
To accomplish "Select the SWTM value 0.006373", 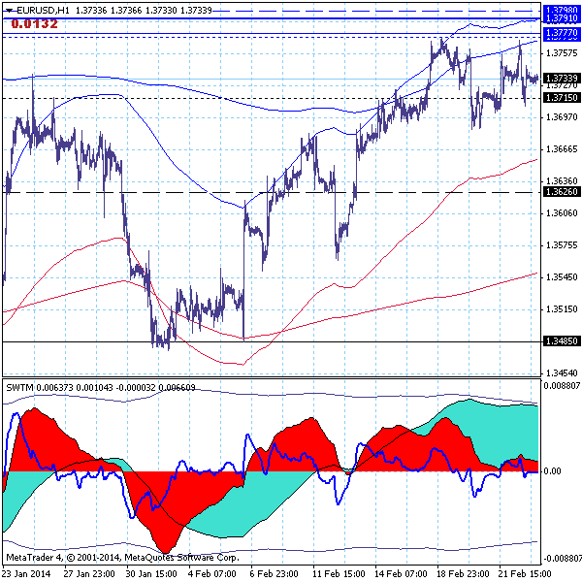I will click(x=54, y=387).
